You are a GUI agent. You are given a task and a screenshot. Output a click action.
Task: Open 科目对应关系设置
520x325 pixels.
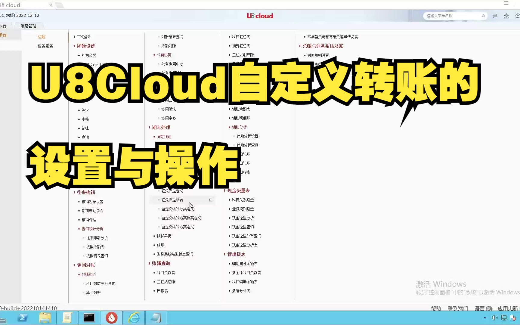[x=101, y=283]
